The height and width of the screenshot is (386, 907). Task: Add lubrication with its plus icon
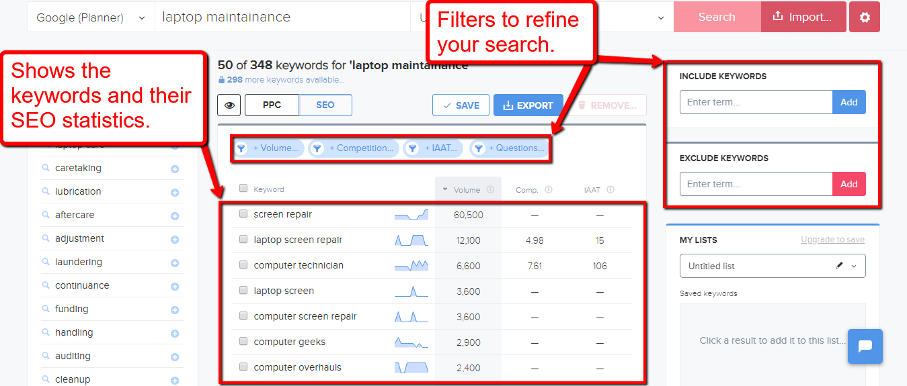(x=175, y=193)
